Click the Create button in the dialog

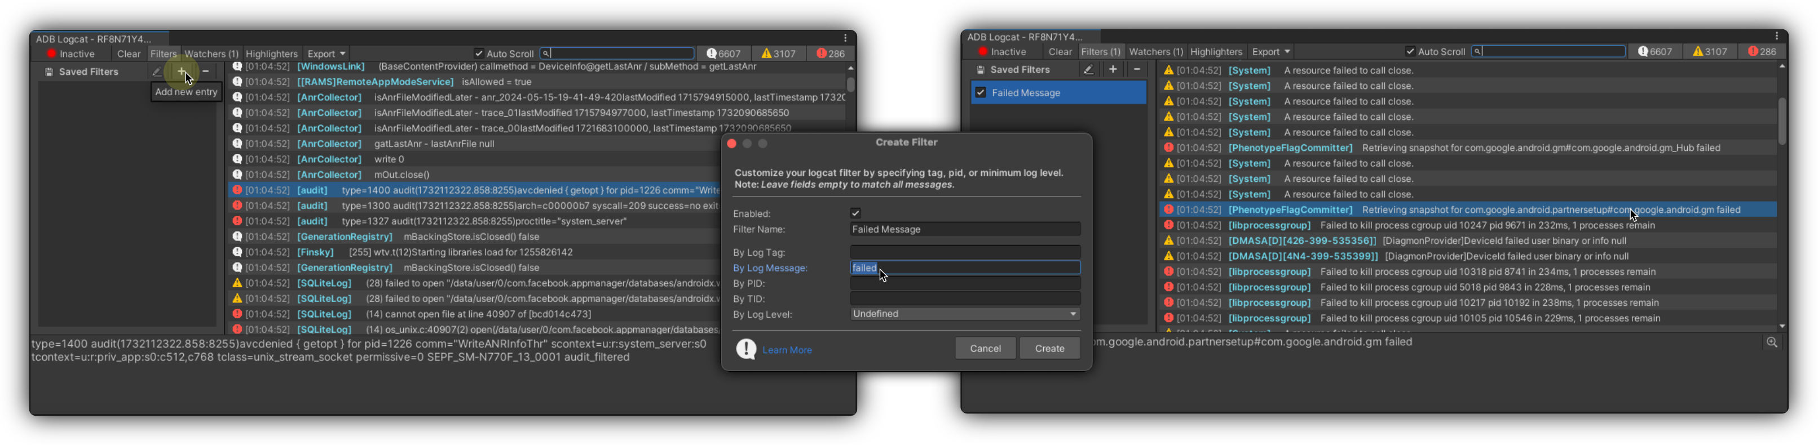[1049, 348]
